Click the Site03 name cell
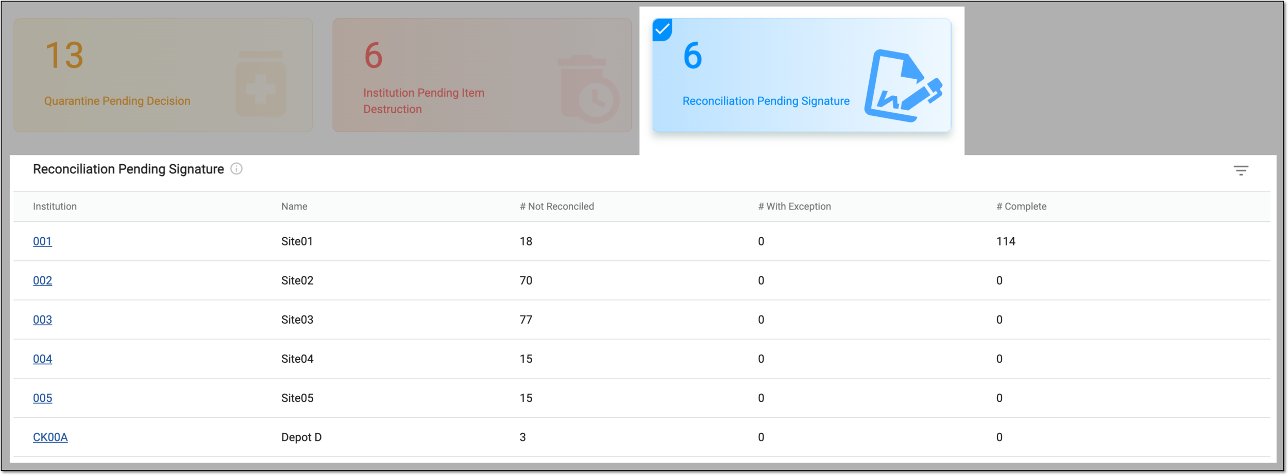The width and height of the screenshot is (1288, 475). tap(297, 320)
